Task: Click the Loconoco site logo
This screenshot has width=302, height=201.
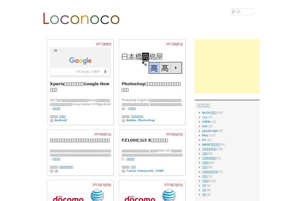Action: [81, 19]
